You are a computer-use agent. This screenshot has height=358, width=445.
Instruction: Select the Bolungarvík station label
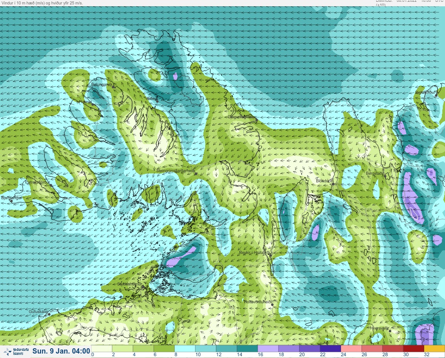click(103, 84)
